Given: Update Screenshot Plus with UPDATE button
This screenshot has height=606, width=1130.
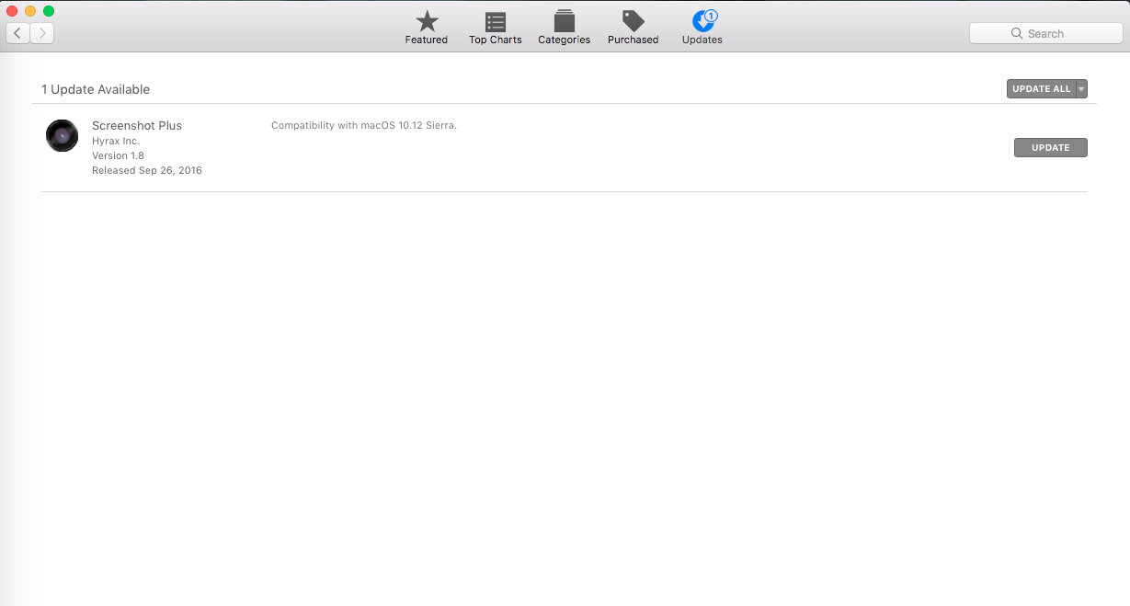Looking at the screenshot, I should [1050, 147].
